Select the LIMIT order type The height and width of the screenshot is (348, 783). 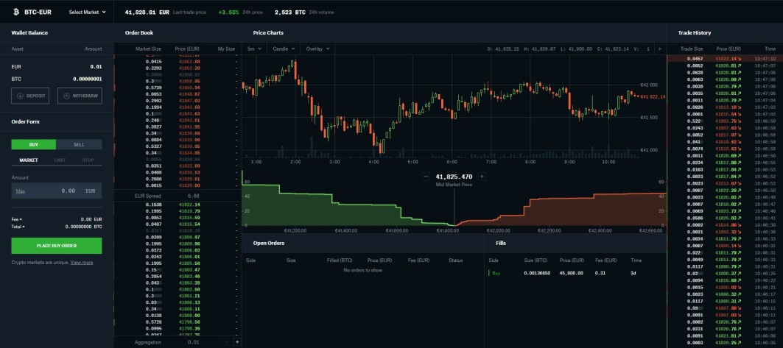[60, 160]
